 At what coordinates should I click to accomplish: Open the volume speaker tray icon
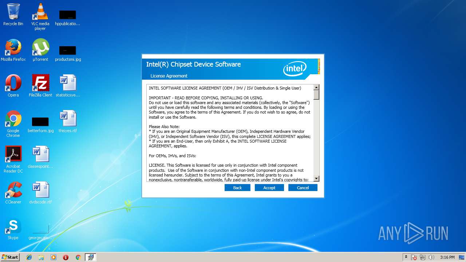[x=431, y=258]
